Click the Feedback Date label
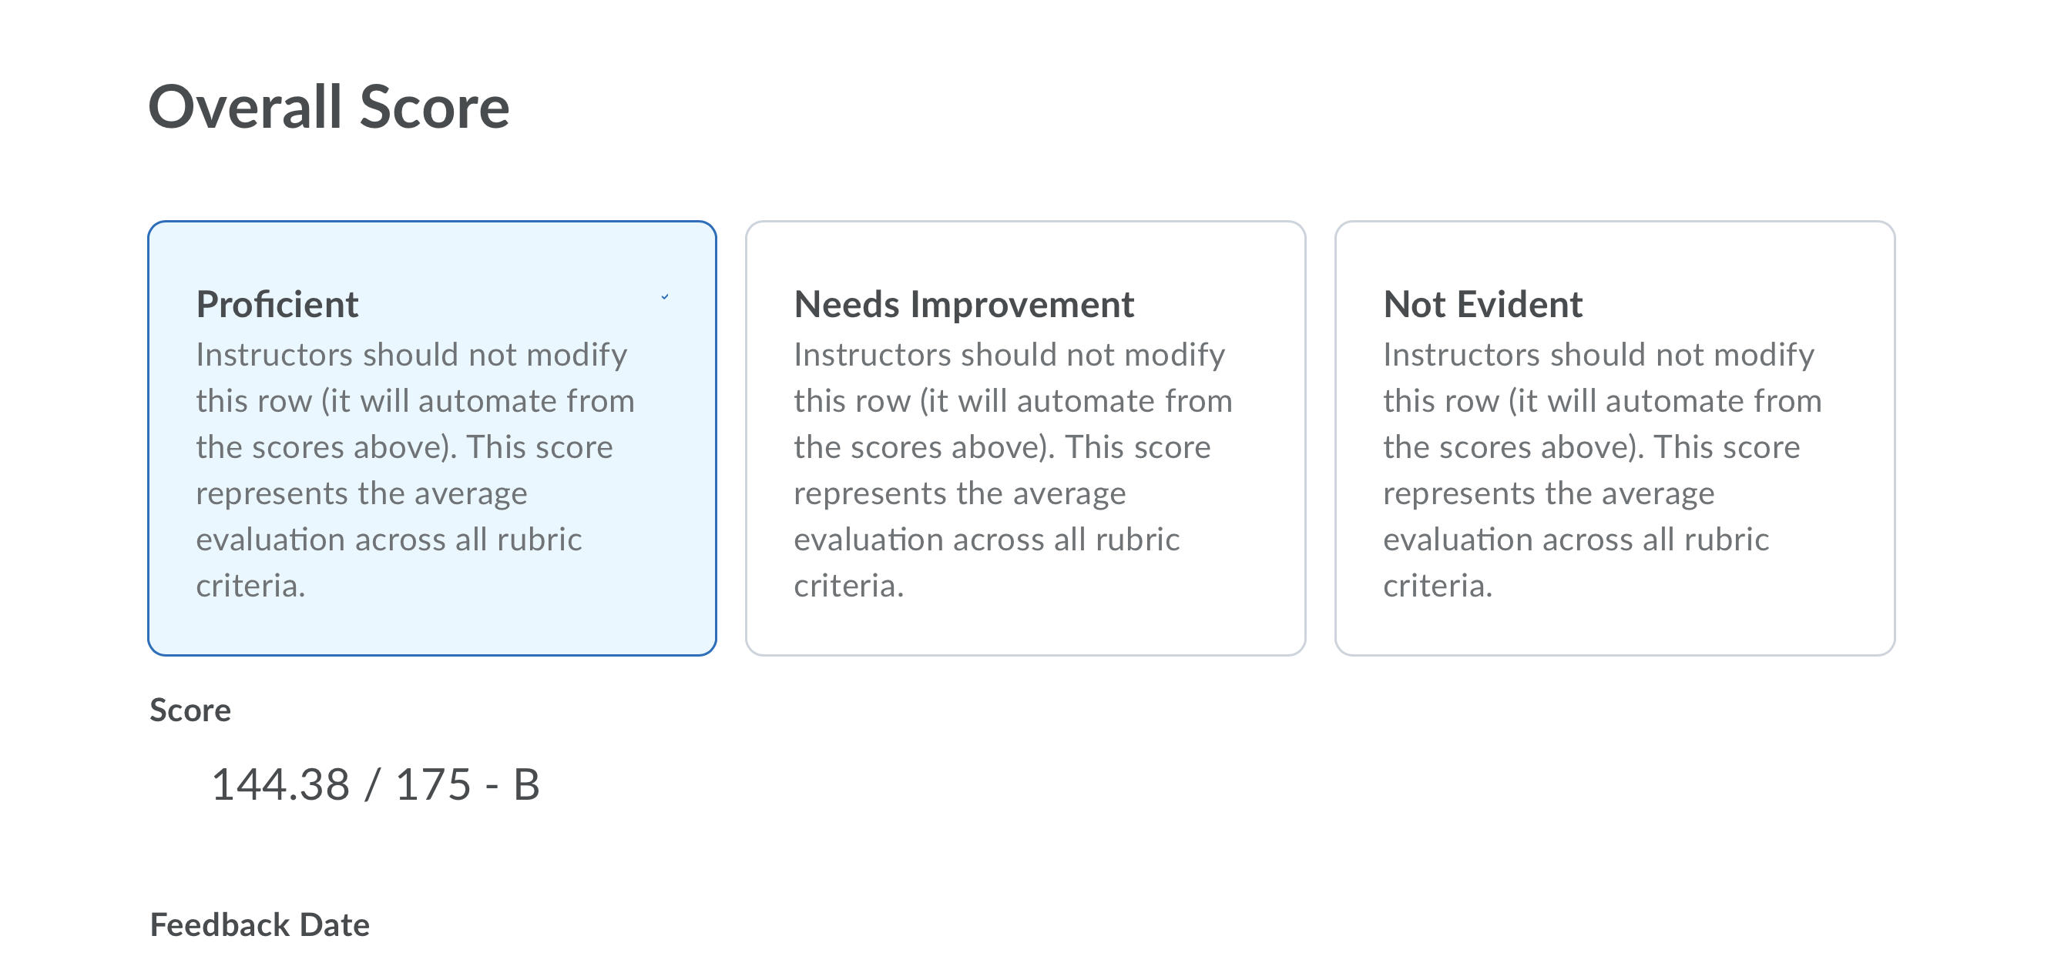Screen dimensions: 2071x956 pyautogui.click(x=260, y=924)
